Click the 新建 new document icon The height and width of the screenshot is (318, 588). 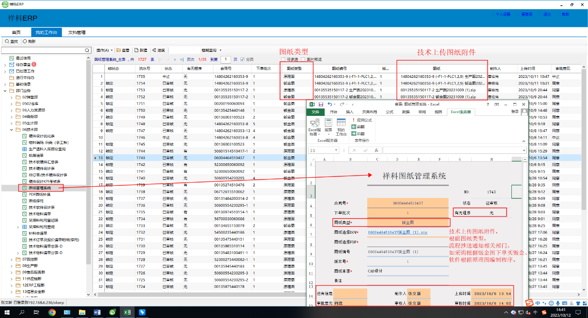coord(136,50)
